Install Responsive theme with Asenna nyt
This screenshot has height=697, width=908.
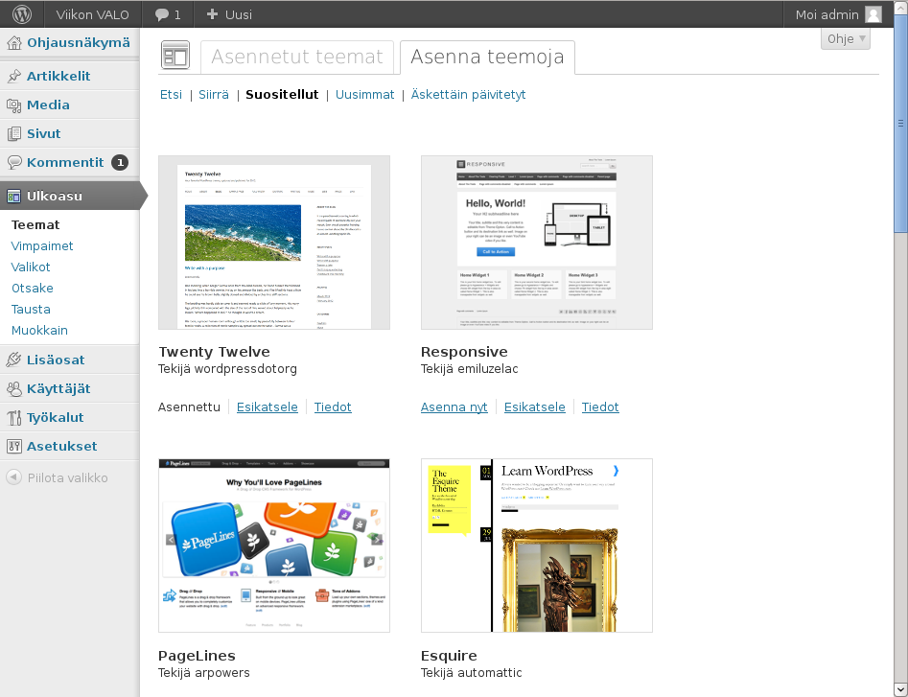tap(454, 407)
